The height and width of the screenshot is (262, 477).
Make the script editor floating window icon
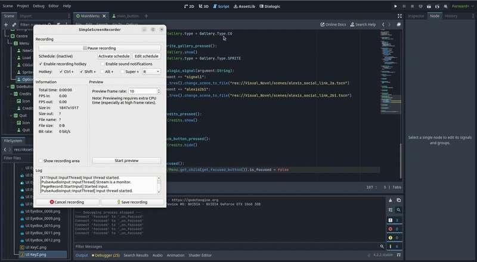coord(398,24)
